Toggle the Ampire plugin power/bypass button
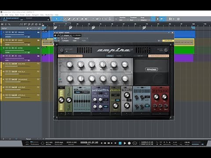The height and width of the screenshot is (158, 211). pyautogui.click(x=55, y=38)
